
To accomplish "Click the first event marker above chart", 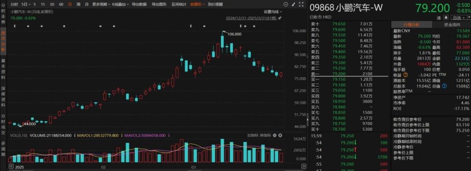I will pyautogui.click(x=14, y=27).
